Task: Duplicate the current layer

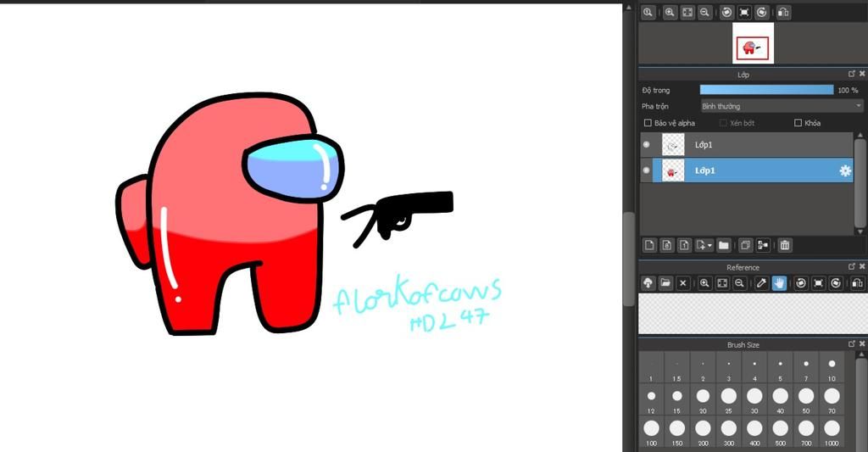Action: 746,245
